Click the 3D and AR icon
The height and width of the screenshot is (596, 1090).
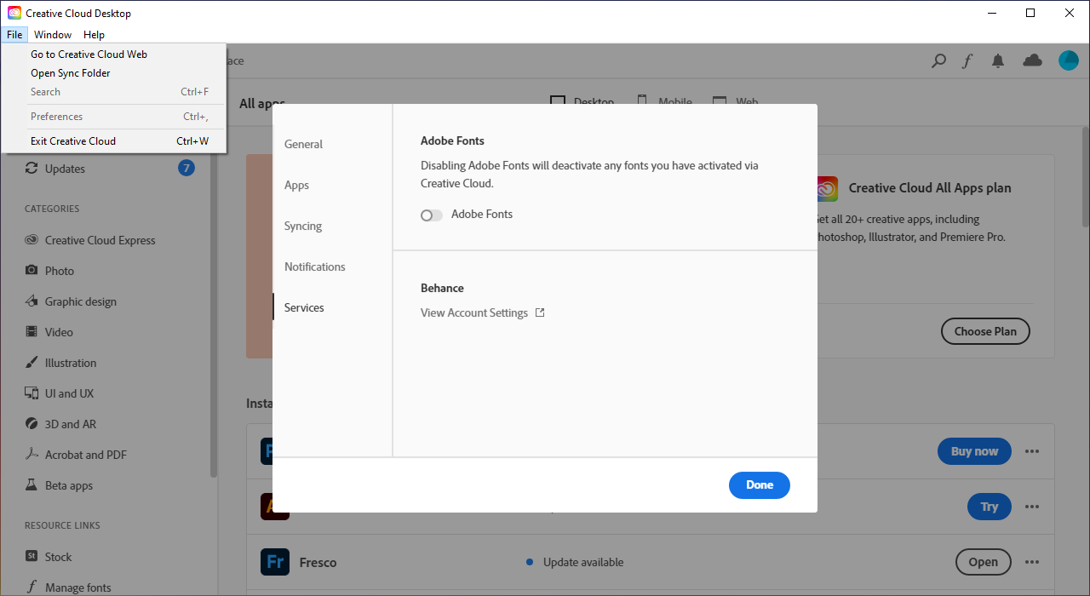[x=32, y=424]
